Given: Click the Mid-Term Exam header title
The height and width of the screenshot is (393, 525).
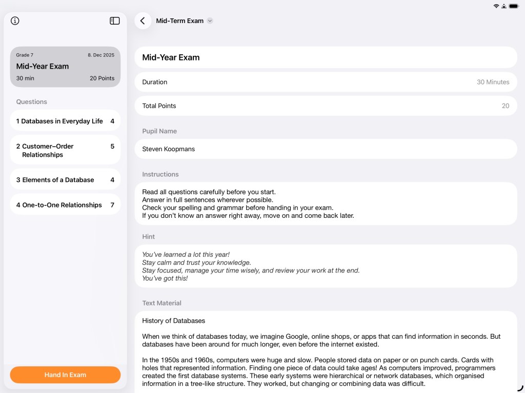Looking at the screenshot, I should (180, 21).
